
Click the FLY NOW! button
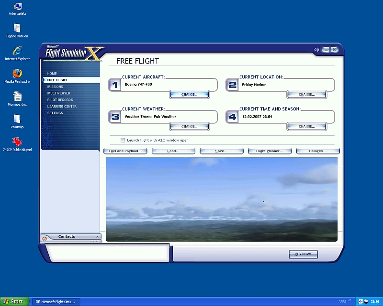tap(303, 254)
